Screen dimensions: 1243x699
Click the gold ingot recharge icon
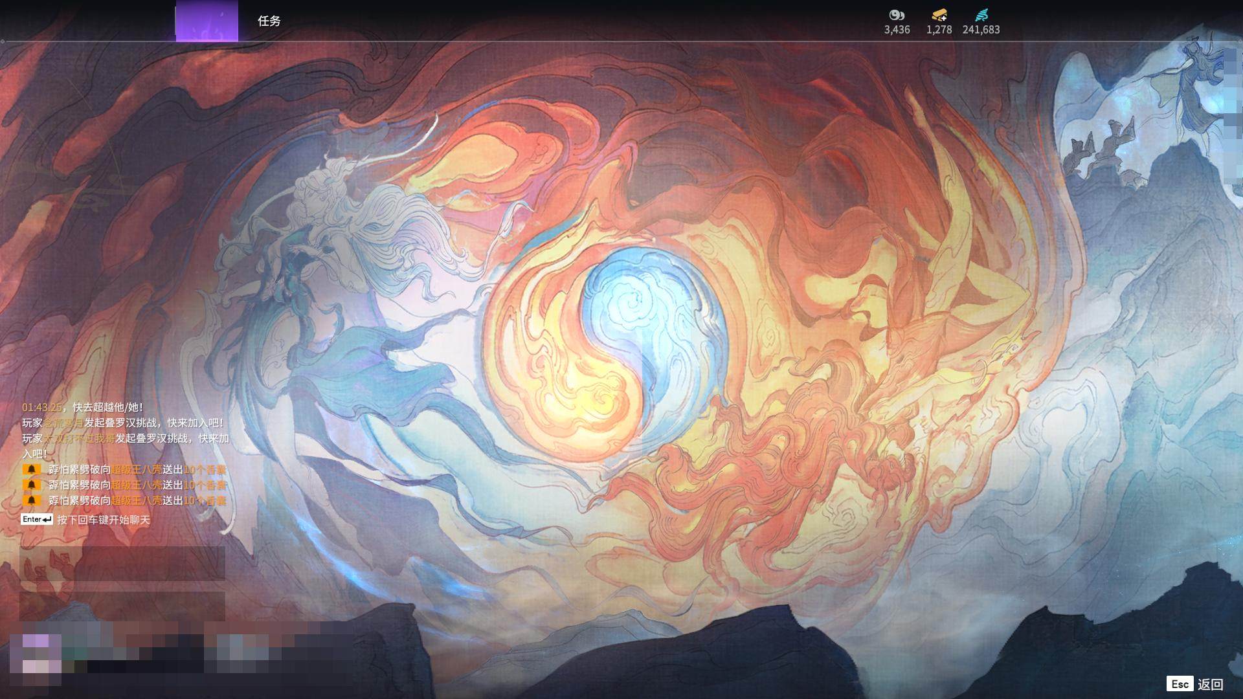(939, 15)
